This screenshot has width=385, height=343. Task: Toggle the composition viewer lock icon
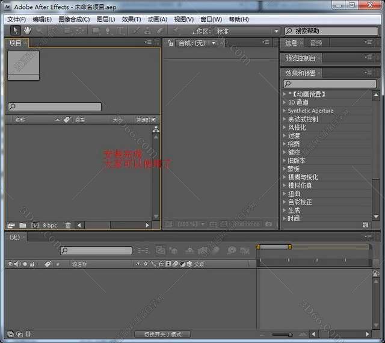coord(170,43)
